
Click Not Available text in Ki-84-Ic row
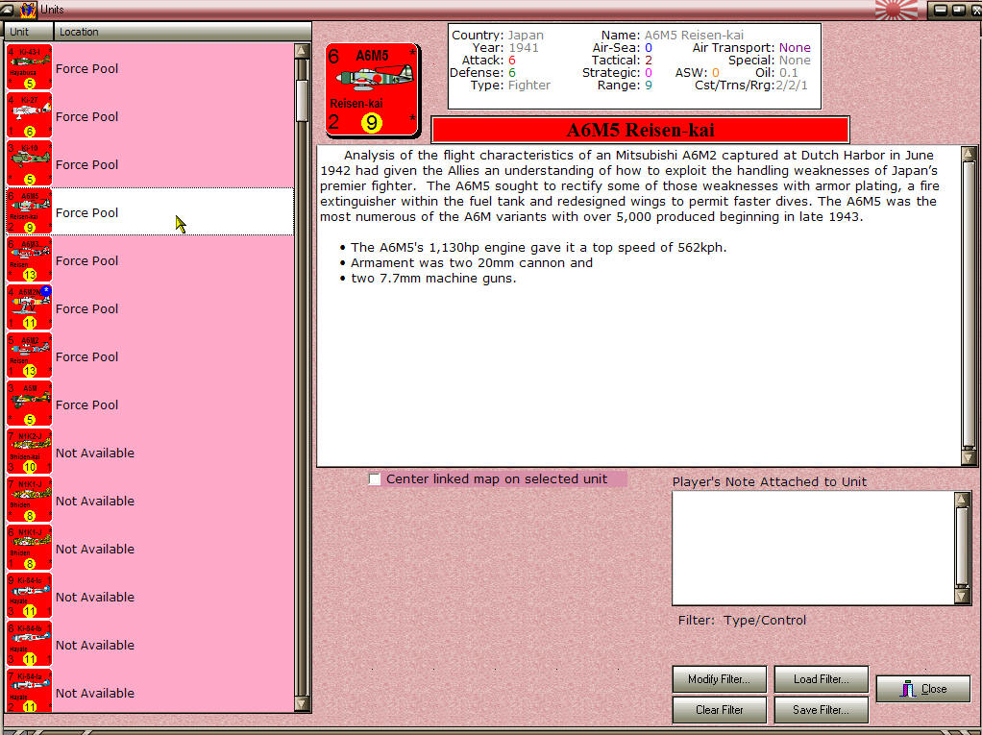coord(95,598)
